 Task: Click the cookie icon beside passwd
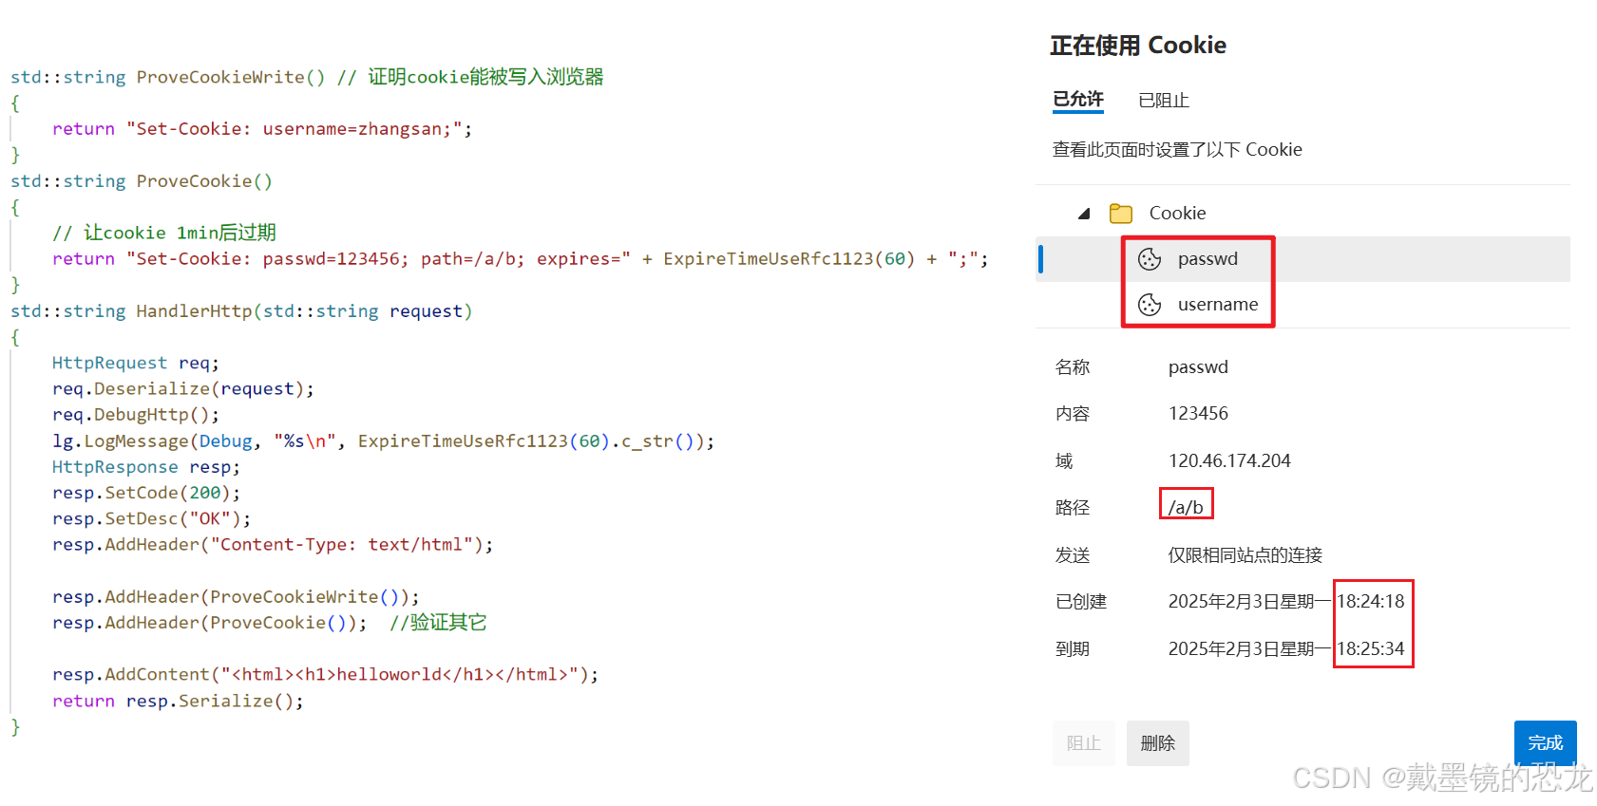tap(1150, 259)
